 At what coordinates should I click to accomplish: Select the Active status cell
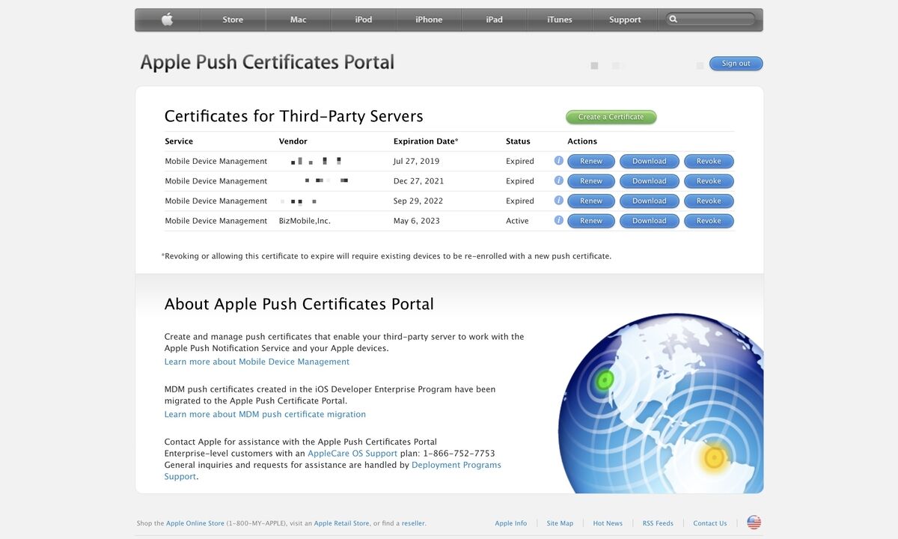[x=517, y=221]
